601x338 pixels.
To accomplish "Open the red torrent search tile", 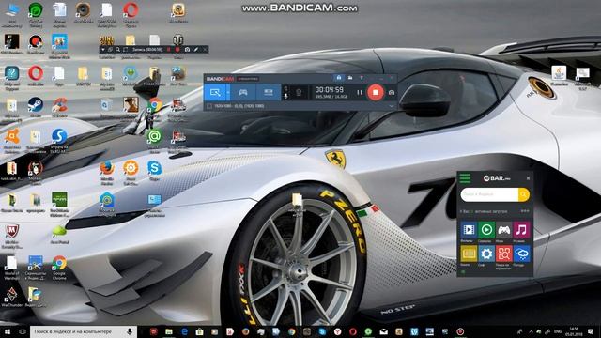I will [504, 253].
